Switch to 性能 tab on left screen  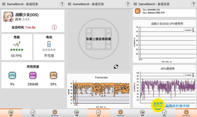(x=33, y=113)
